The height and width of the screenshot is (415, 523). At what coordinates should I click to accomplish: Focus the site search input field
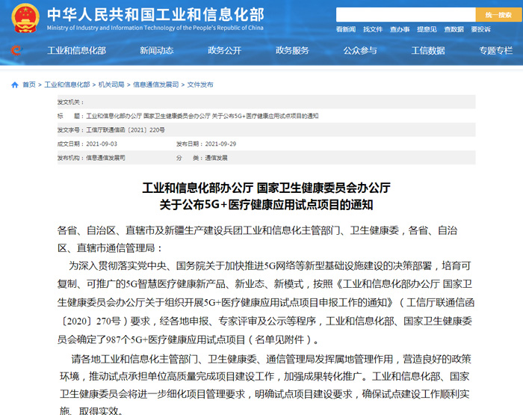(x=406, y=15)
